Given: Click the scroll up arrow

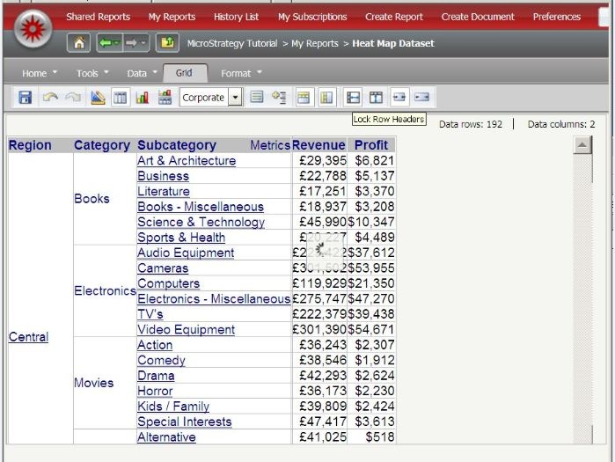Looking at the screenshot, I should click(x=582, y=145).
